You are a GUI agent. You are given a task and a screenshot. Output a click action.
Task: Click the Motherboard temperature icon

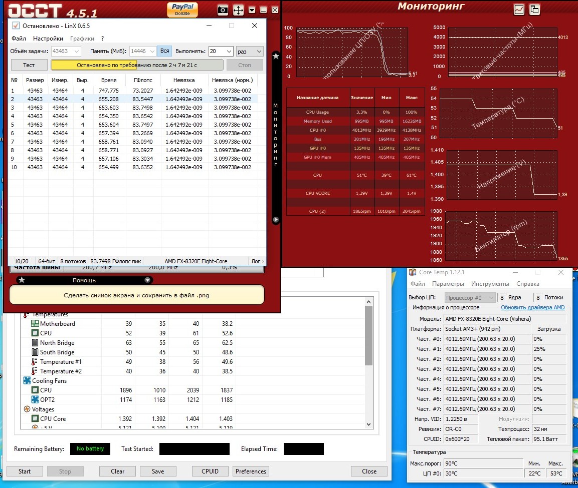[x=35, y=323]
